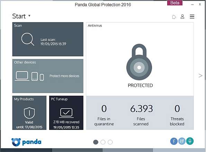This screenshot has width=206, height=152.
Task: Open Panda Facebook page icon
Action: tap(174, 141)
